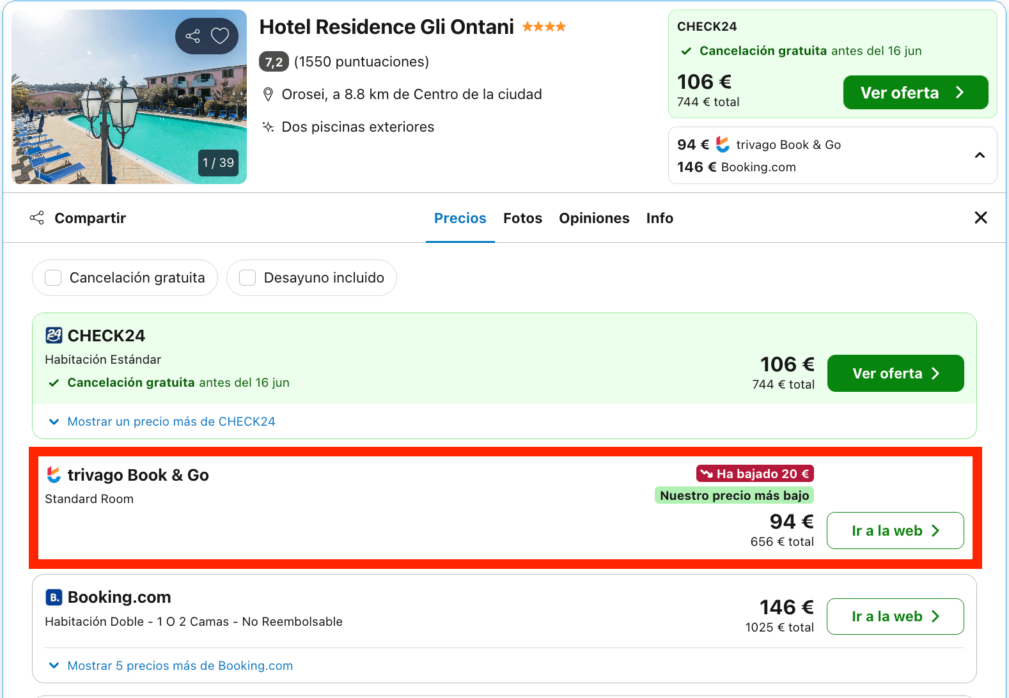Click the 1025 € total text
Viewport: 1009px width, 698px height.
coord(779,628)
